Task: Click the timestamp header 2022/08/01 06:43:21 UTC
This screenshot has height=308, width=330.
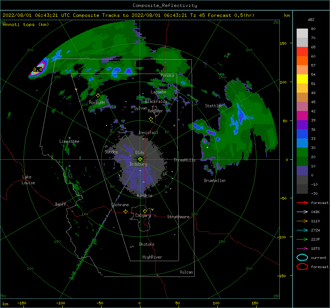Action: tap(36, 15)
